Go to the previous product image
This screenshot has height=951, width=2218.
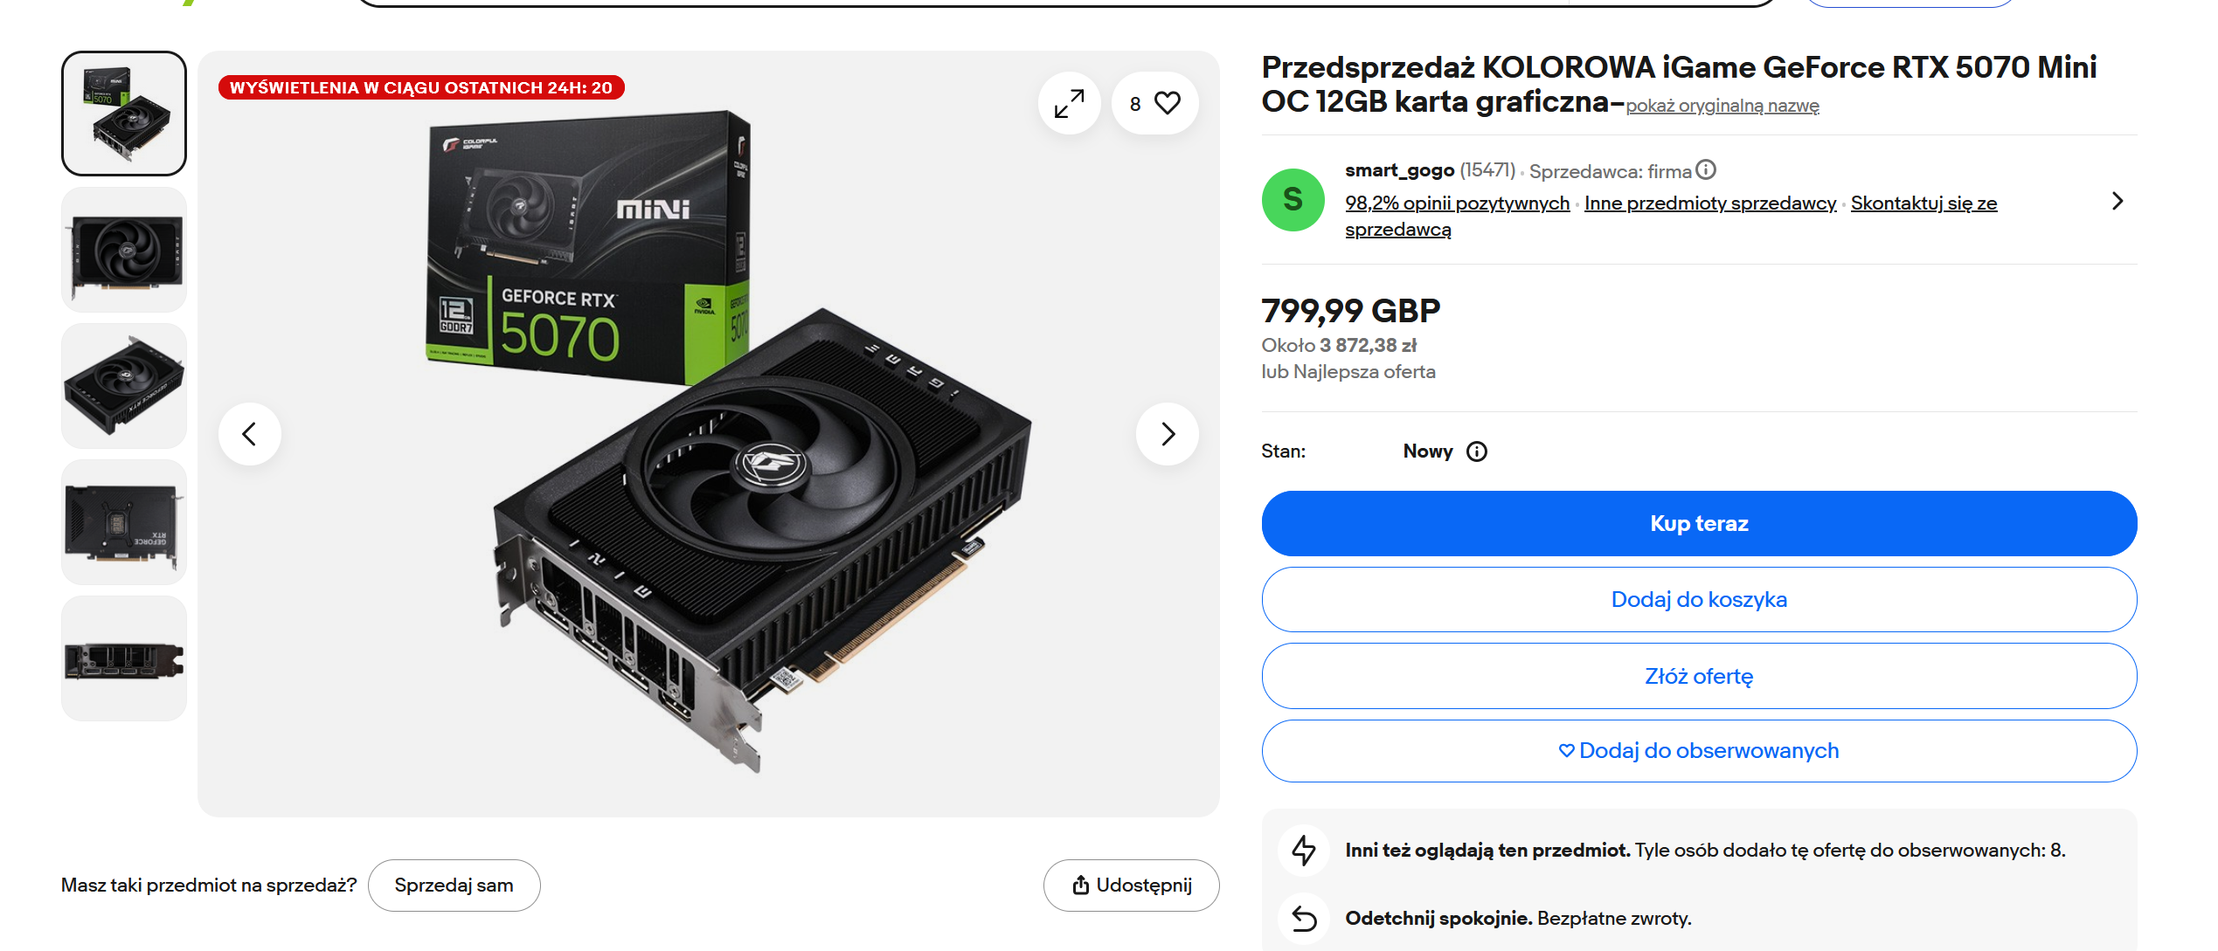tap(250, 434)
